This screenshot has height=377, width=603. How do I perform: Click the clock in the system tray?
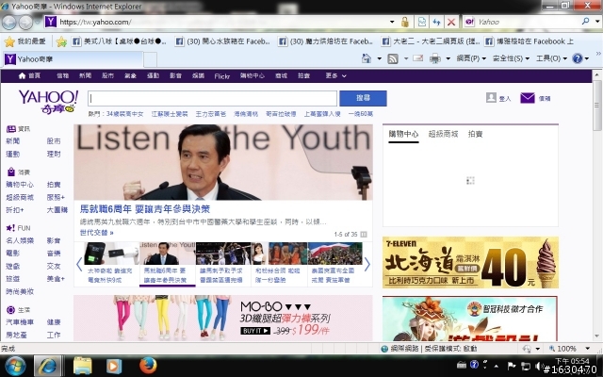572,361
